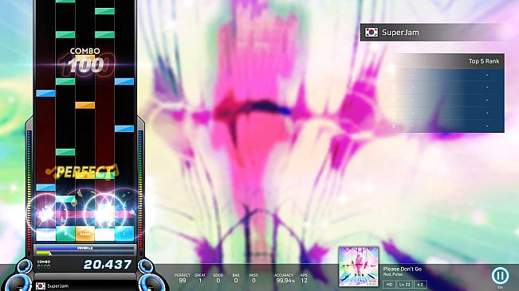Click the blue speaker beside the score display
Viewport: 519px width, 291px height.
pyautogui.click(x=146, y=266)
